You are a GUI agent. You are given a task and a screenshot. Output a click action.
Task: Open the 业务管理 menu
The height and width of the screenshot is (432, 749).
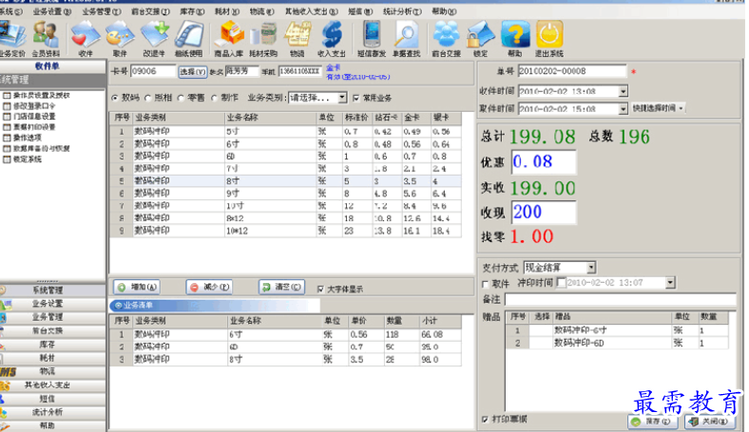click(x=102, y=11)
